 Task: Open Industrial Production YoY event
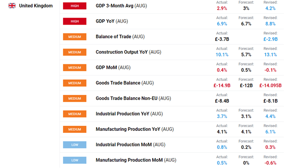129,114
